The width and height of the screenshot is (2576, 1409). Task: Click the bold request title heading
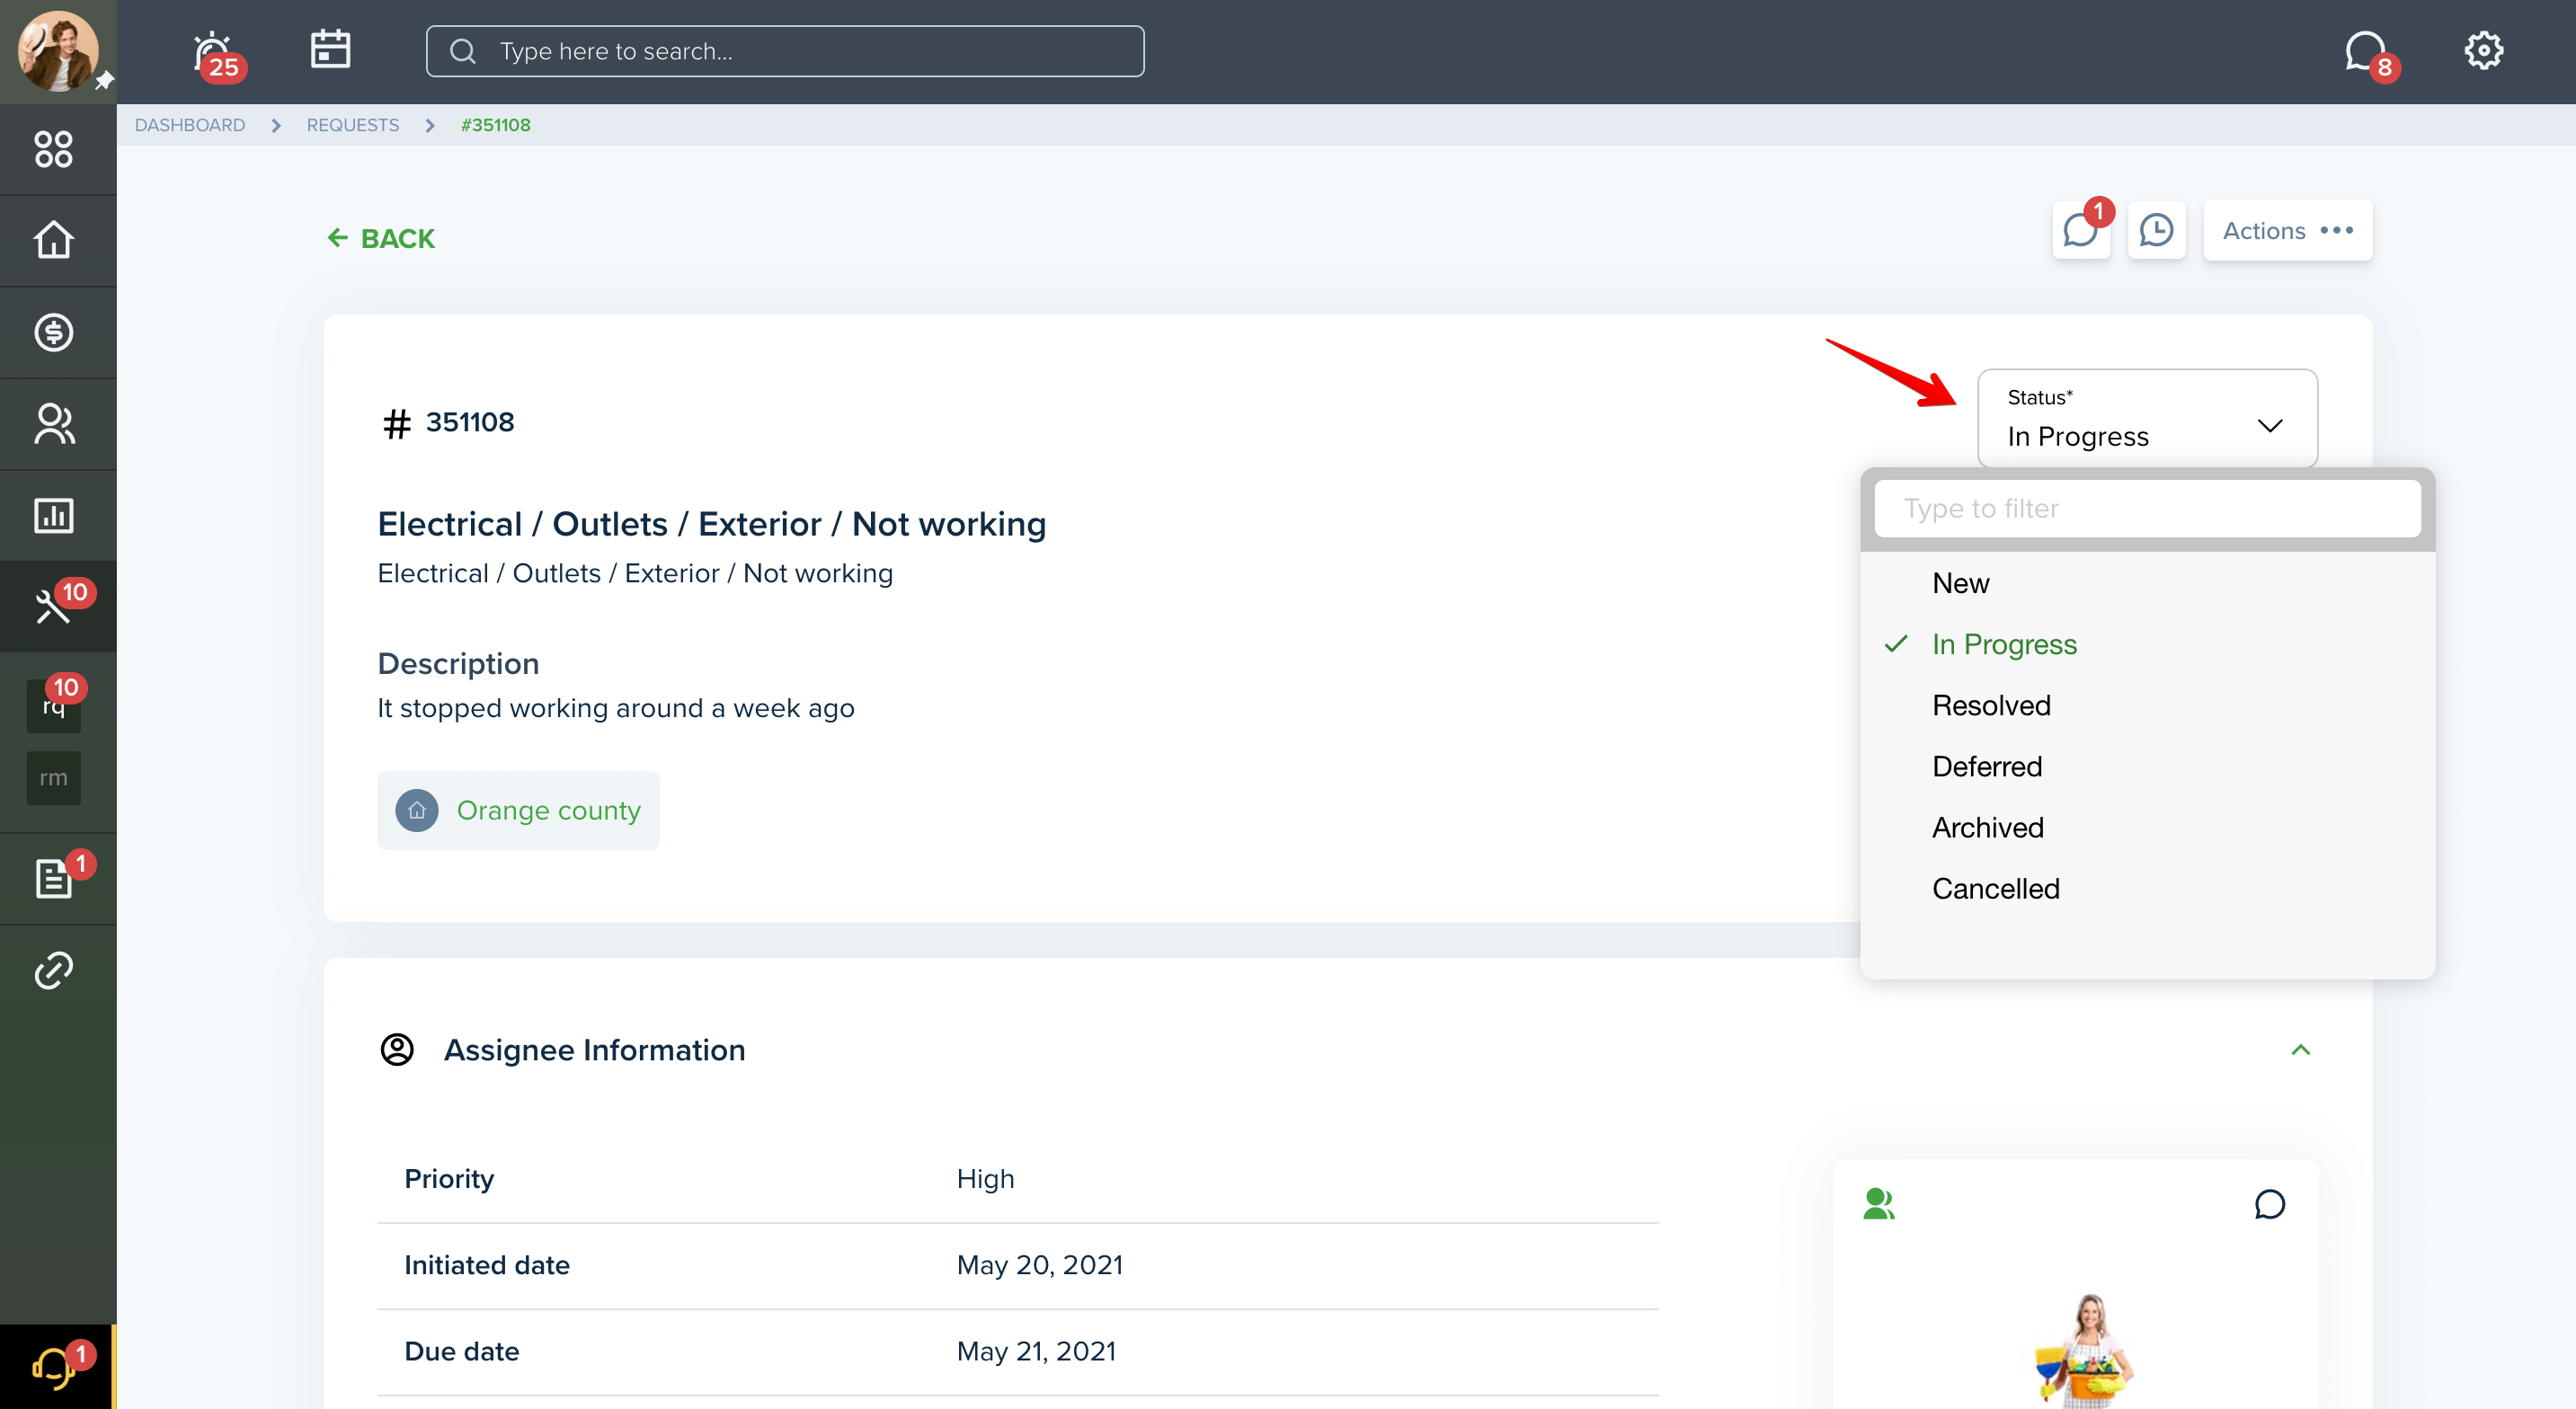pos(712,524)
